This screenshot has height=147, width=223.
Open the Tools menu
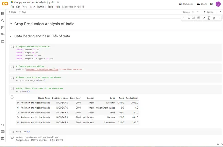click(x=50, y=7)
